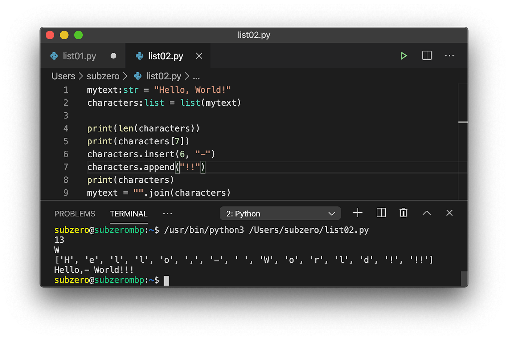
Task: Click the printed characters list in the terminal
Action: [x=243, y=260]
